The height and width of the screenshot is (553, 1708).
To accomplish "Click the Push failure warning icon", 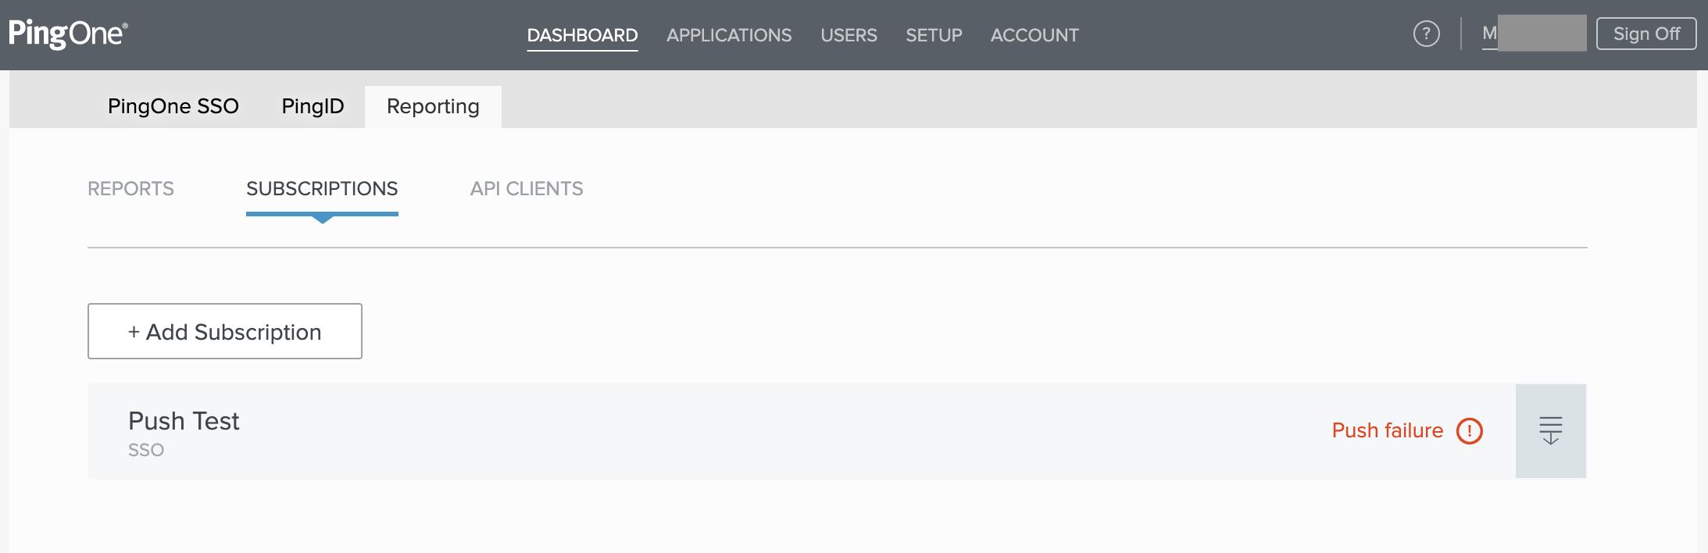I will pos(1469,430).
